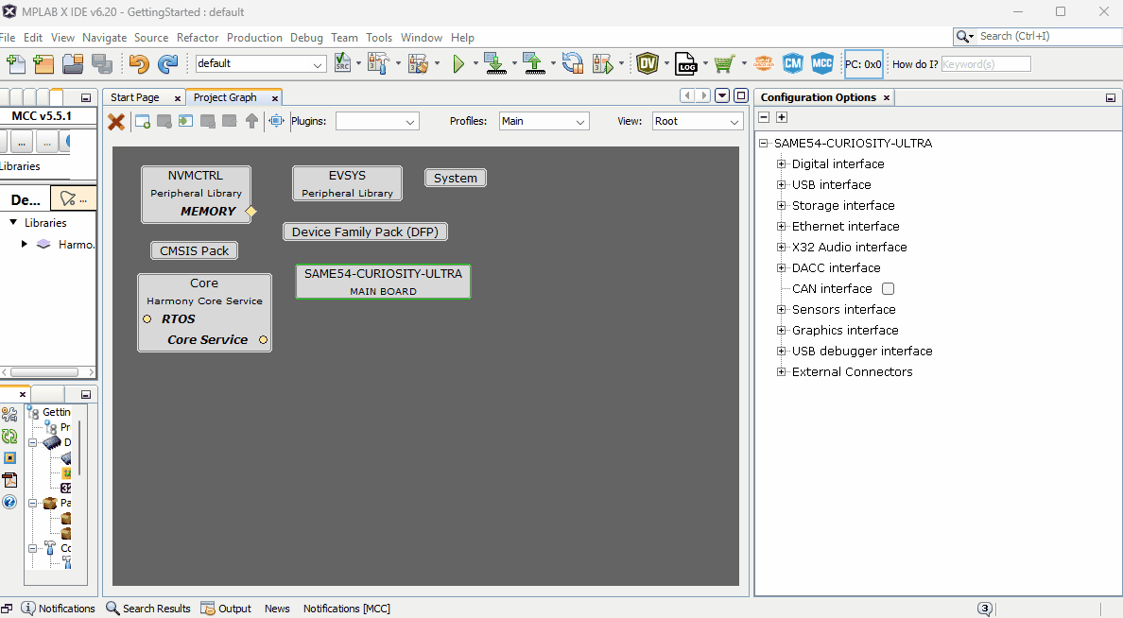Screen dimensions: 1123x618
Task: Open the Output tab in status bar
Action: pyautogui.click(x=227, y=608)
